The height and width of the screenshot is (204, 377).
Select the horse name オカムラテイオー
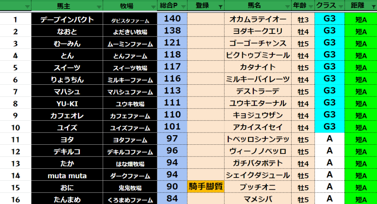[258, 20]
